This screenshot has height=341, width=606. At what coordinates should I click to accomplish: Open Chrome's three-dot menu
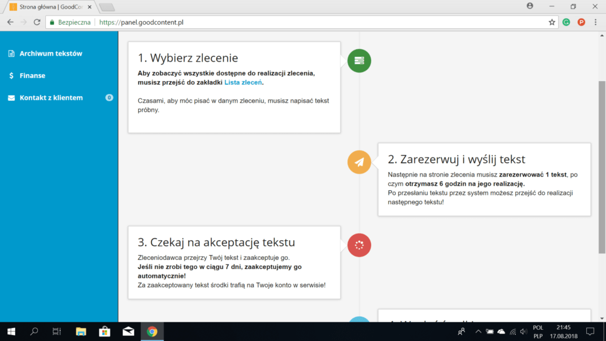[595, 22]
